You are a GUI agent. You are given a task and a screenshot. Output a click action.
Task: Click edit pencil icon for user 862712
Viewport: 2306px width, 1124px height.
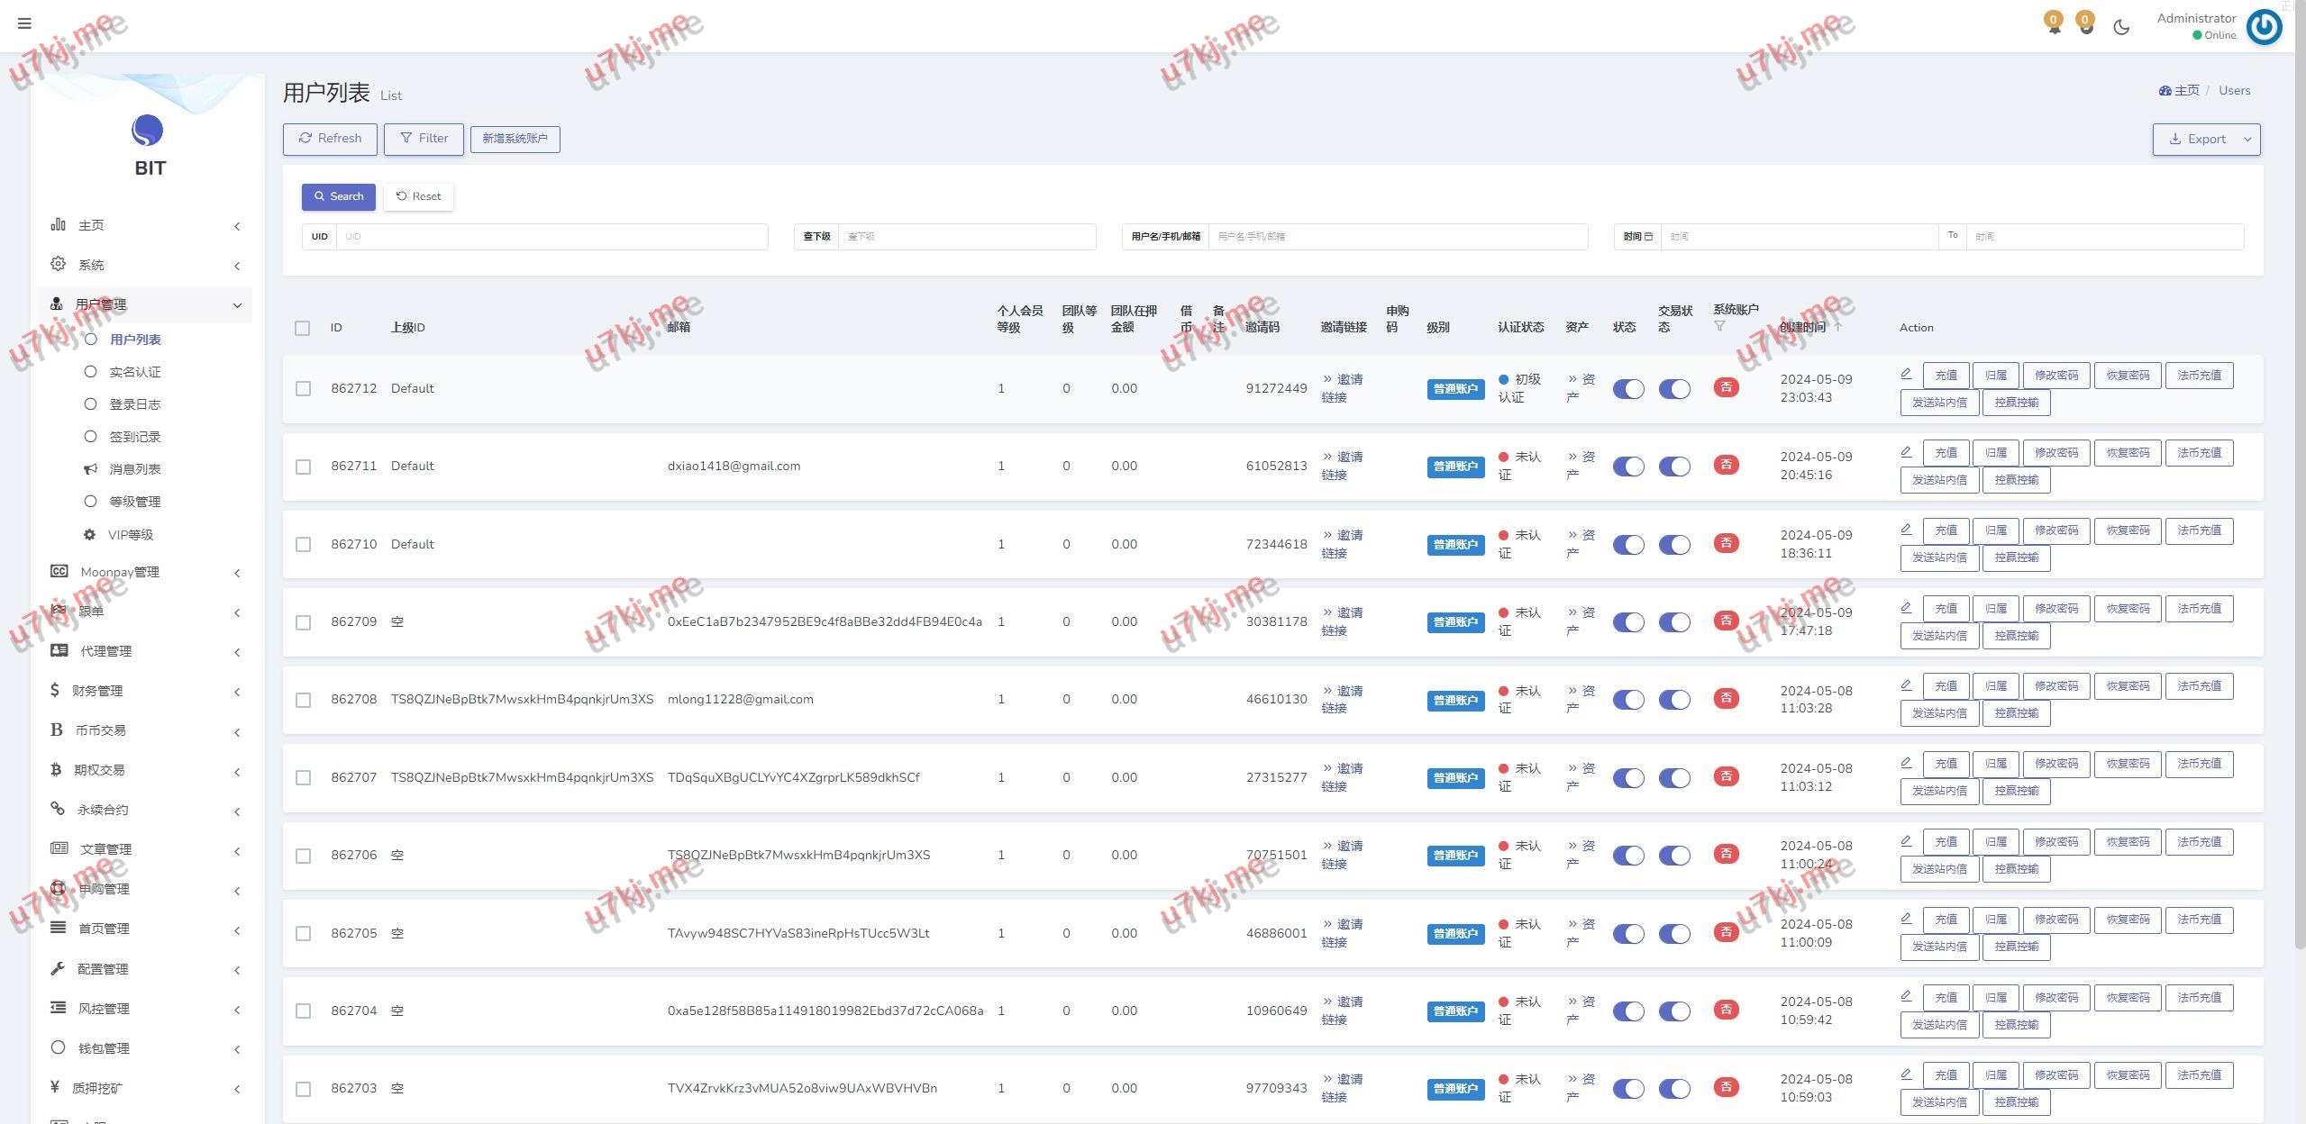coord(1906,374)
